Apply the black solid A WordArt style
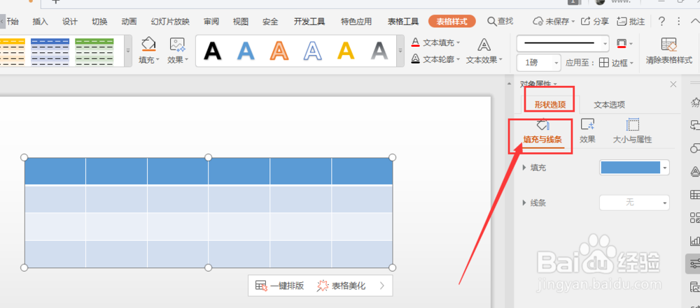This screenshot has width=700, height=308. point(213,50)
